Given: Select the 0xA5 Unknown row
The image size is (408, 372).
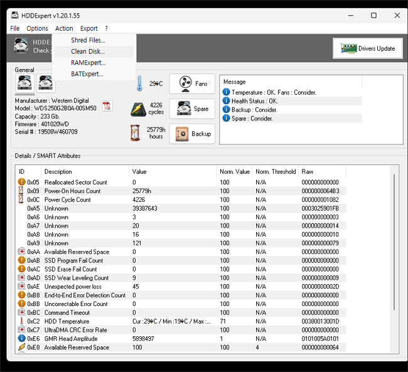Looking at the screenshot, I should click(181, 208).
